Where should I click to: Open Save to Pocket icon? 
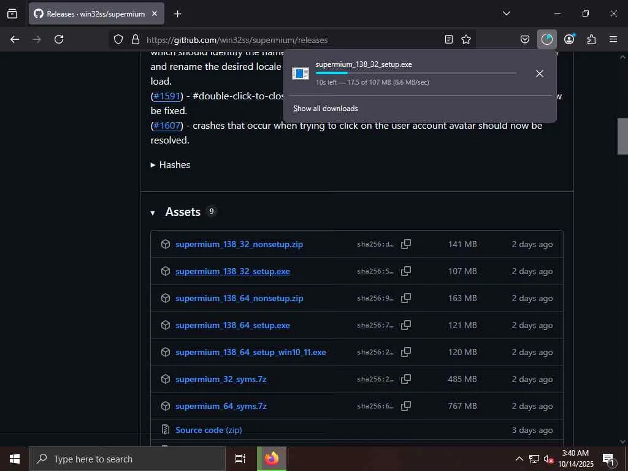pos(525,39)
